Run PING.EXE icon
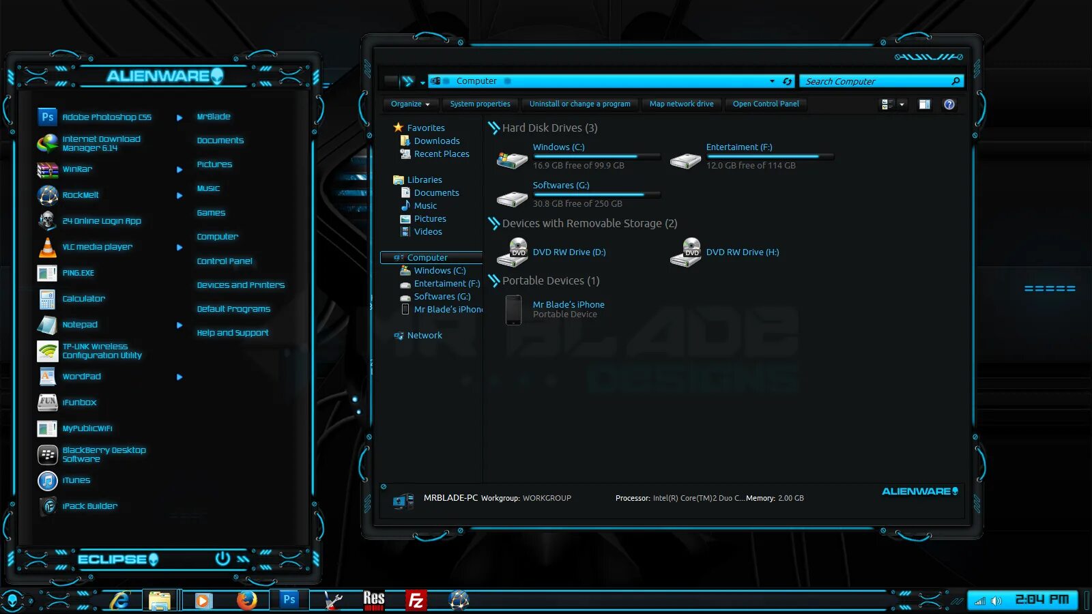 click(47, 273)
